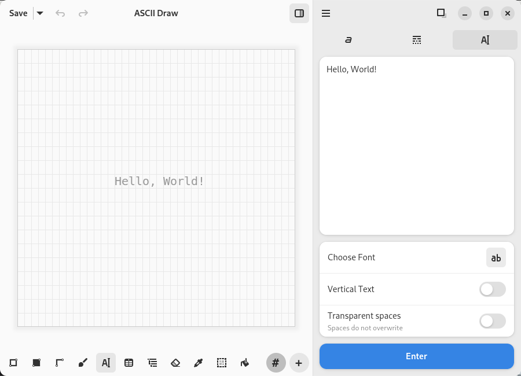Enable the Transparent spaces switch
This screenshot has width=521, height=376.
(x=493, y=321)
